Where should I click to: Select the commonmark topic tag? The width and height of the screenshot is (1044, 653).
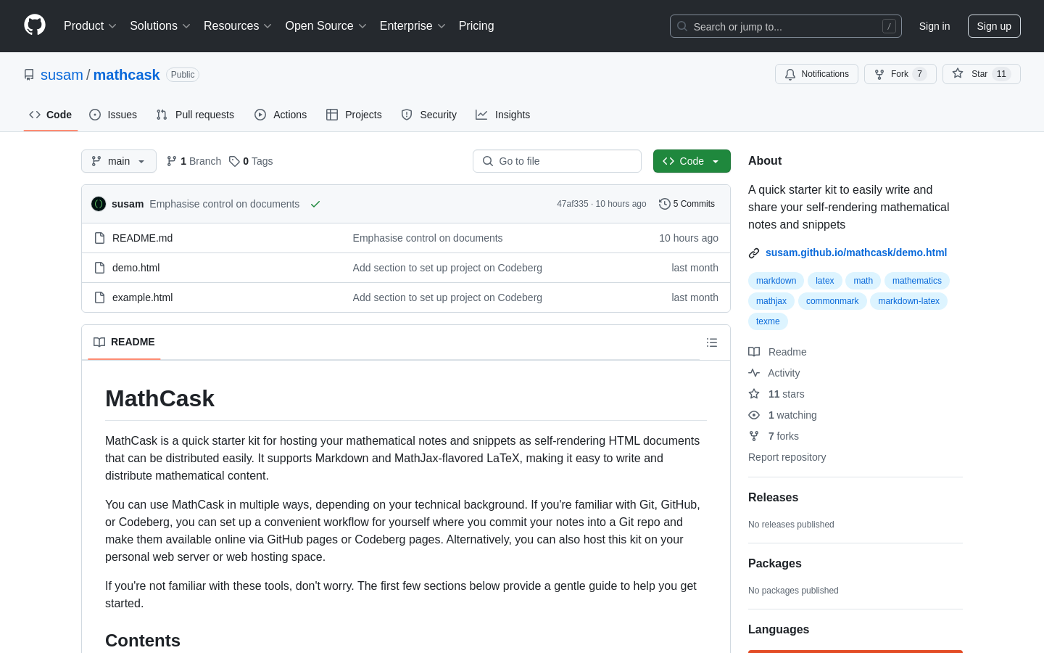[832, 301]
